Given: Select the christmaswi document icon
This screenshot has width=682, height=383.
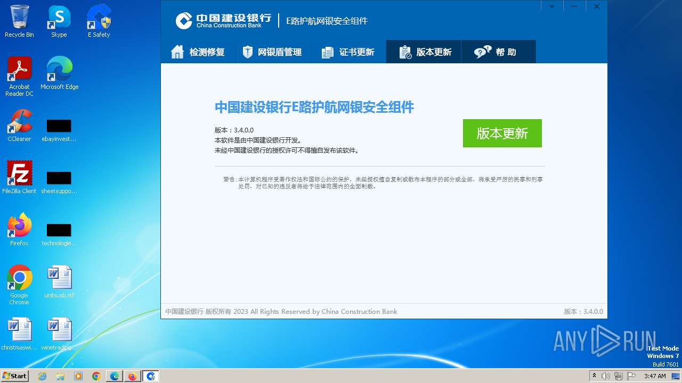Looking at the screenshot, I should (19, 334).
